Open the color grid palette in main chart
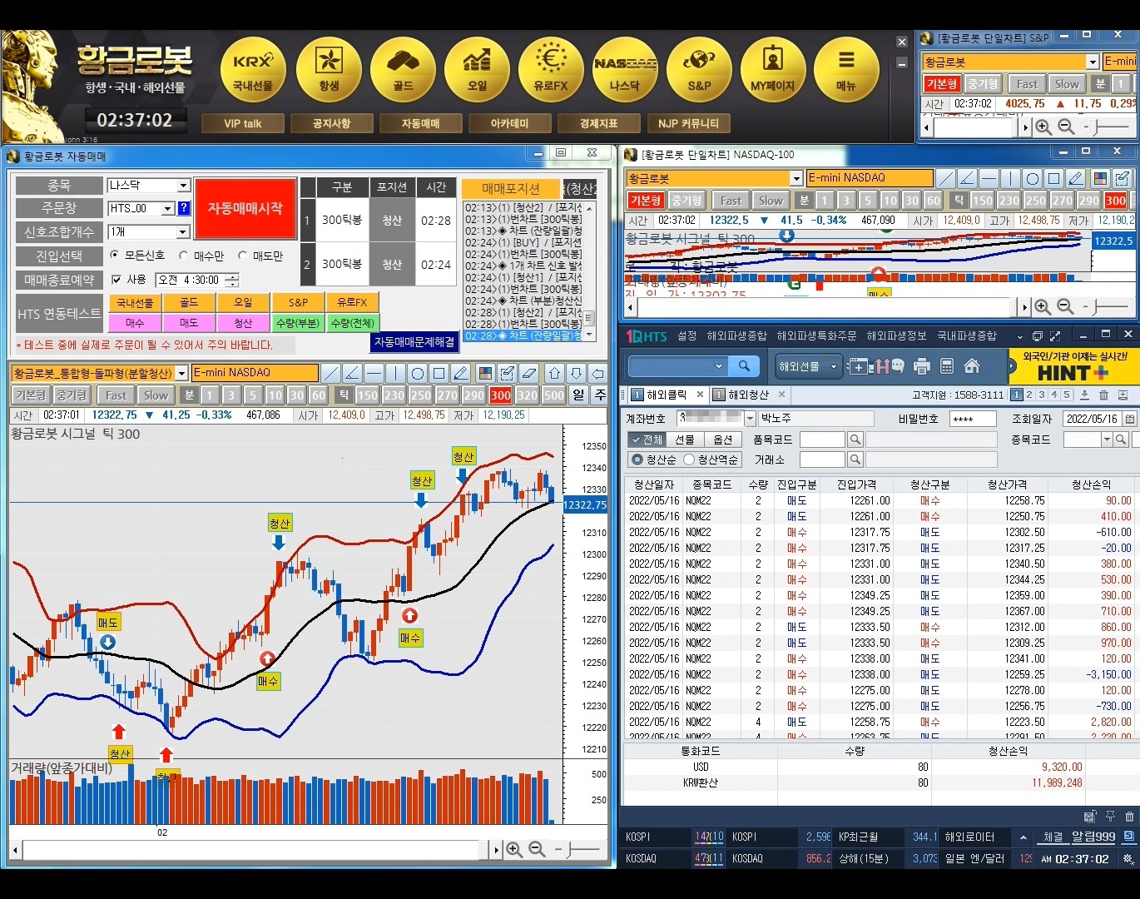 pos(485,373)
